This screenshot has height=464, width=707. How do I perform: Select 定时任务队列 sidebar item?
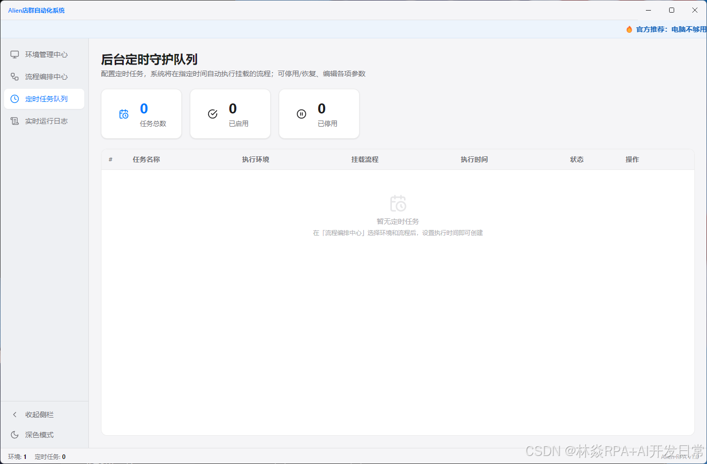coord(44,99)
